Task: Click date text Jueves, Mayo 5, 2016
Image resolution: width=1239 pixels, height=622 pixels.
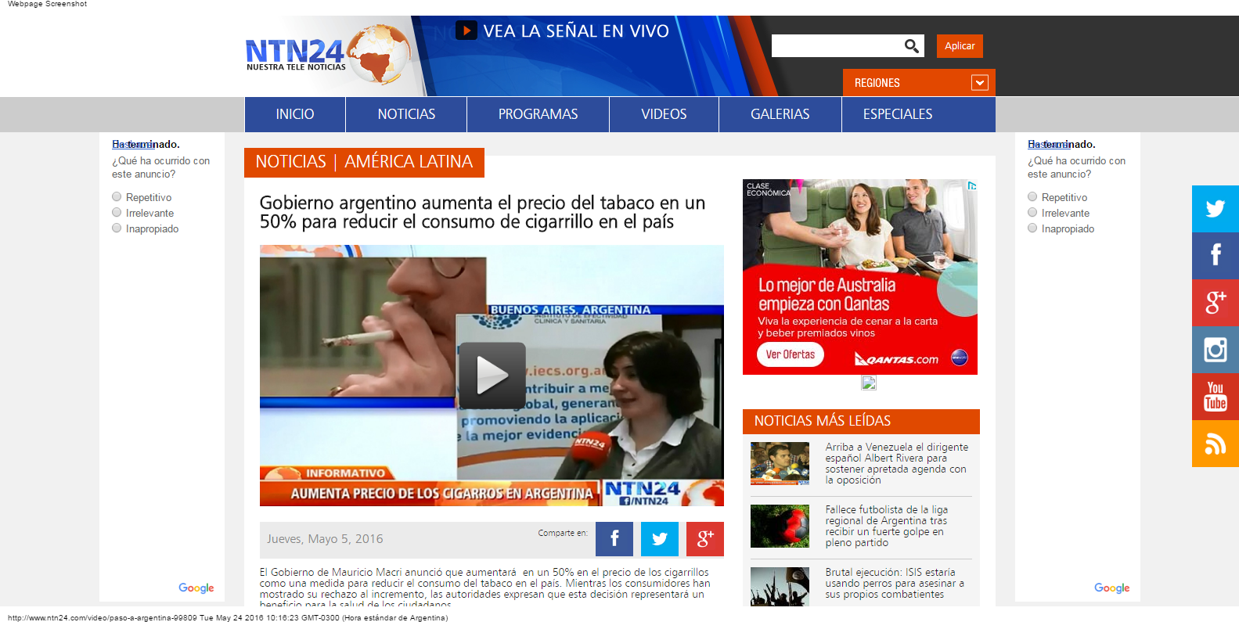Action: pos(325,539)
